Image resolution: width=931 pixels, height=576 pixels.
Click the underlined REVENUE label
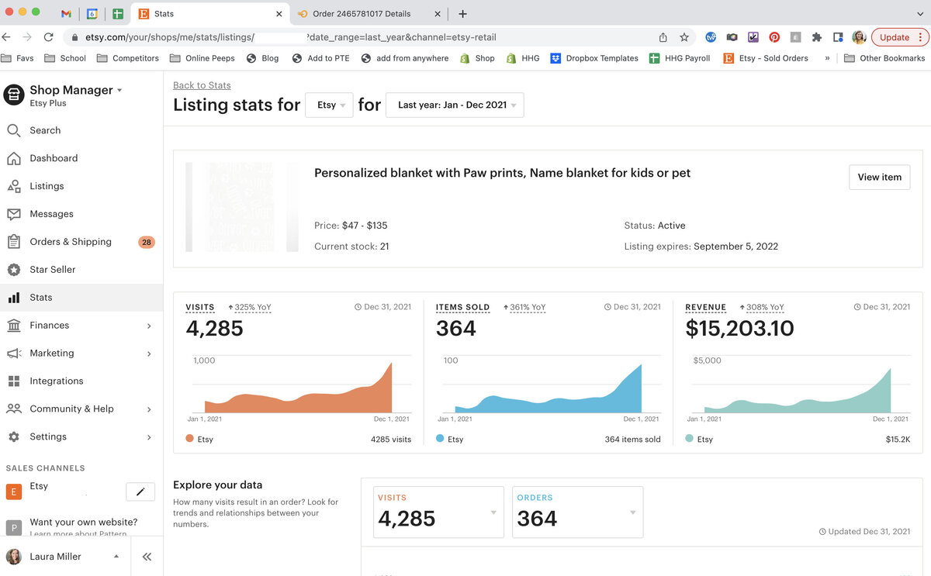[706, 308]
